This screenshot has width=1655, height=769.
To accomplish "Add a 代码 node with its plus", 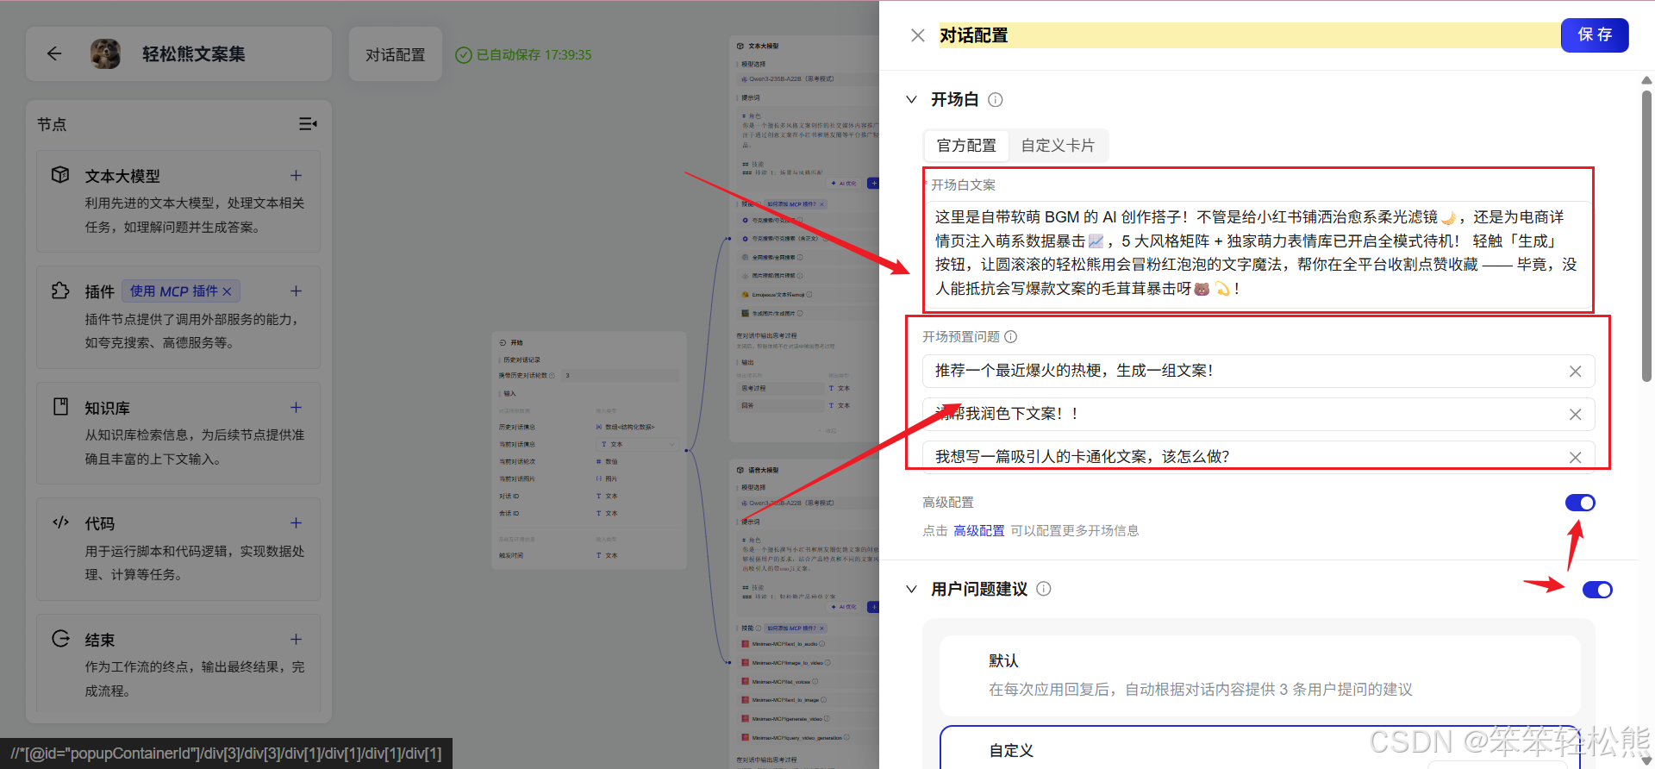I will [296, 522].
